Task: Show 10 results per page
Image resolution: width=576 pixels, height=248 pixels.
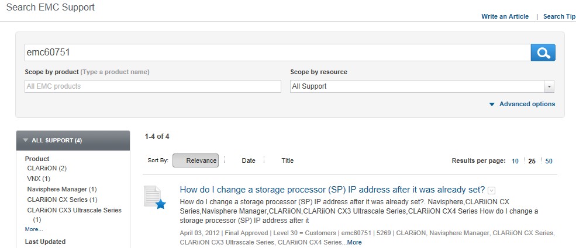Action: click(515, 161)
